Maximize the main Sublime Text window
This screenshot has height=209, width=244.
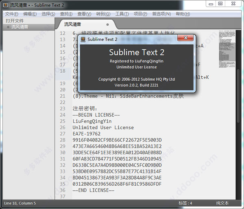click(x=220, y=4)
